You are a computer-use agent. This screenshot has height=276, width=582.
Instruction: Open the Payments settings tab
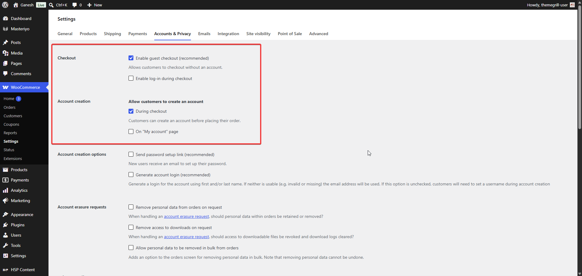(138, 34)
